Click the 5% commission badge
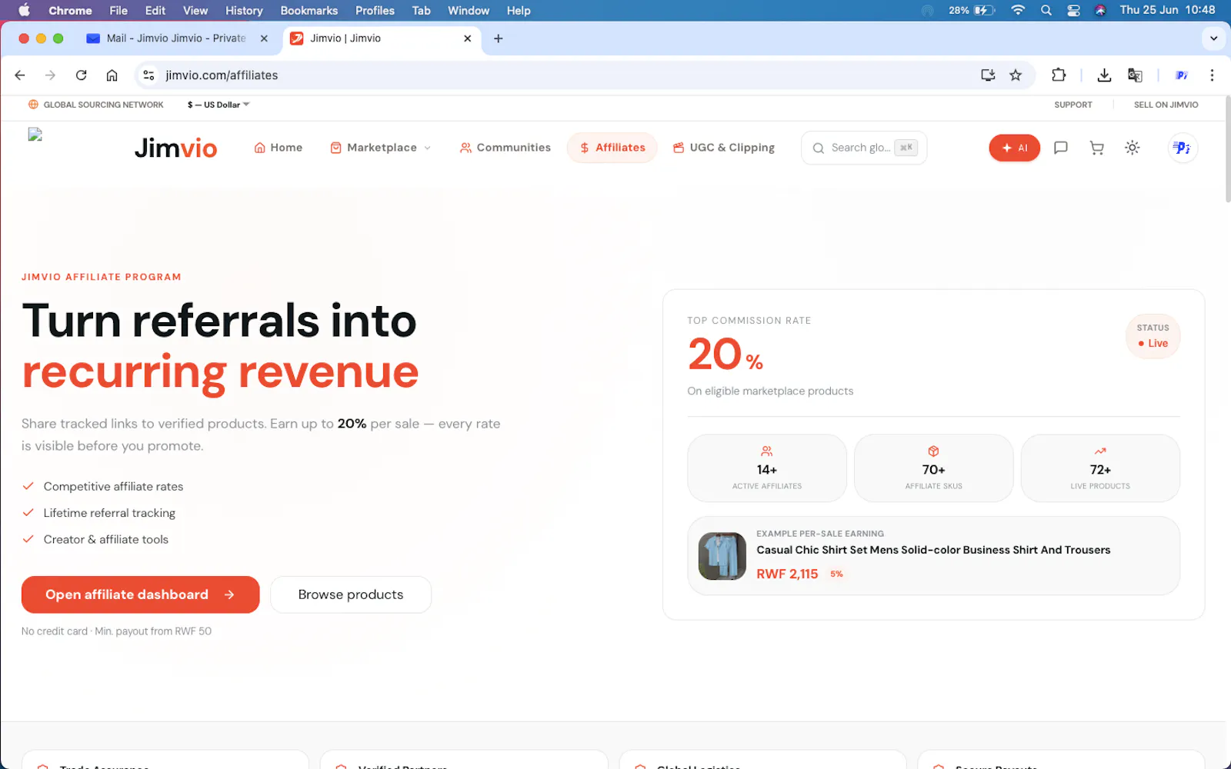Viewport: 1231px width, 769px height. pos(836,574)
